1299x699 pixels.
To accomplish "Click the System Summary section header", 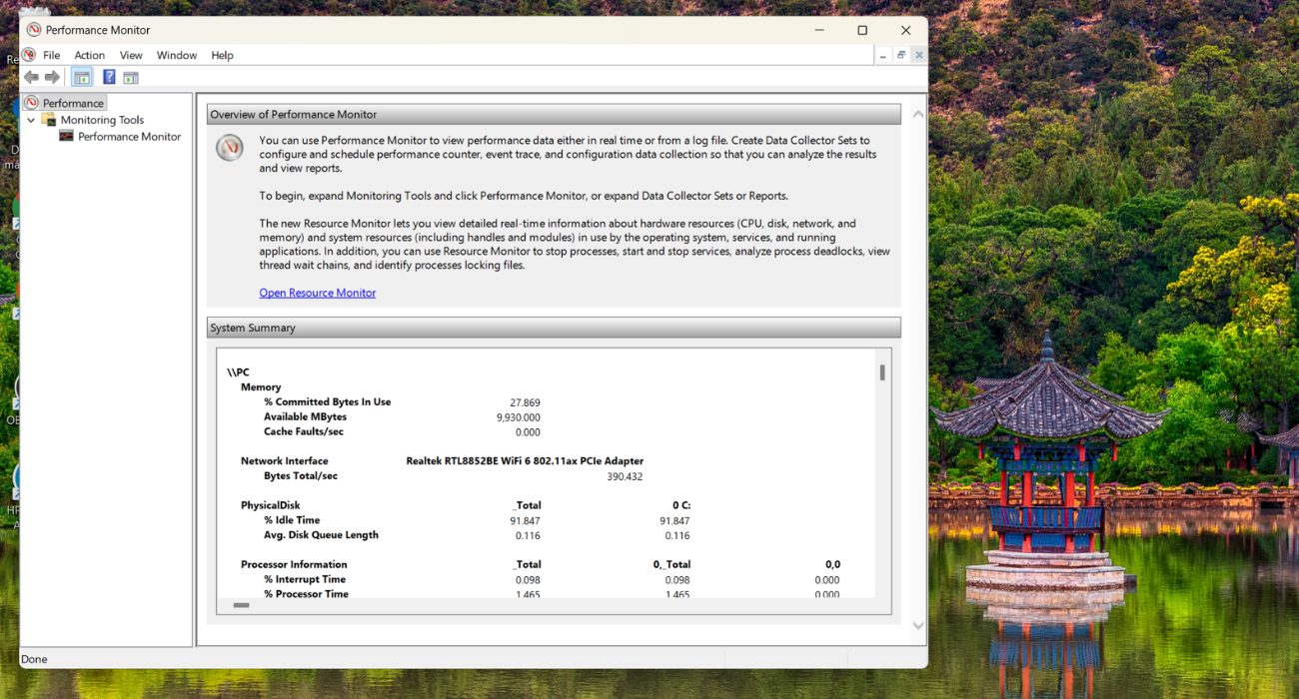I will [554, 328].
